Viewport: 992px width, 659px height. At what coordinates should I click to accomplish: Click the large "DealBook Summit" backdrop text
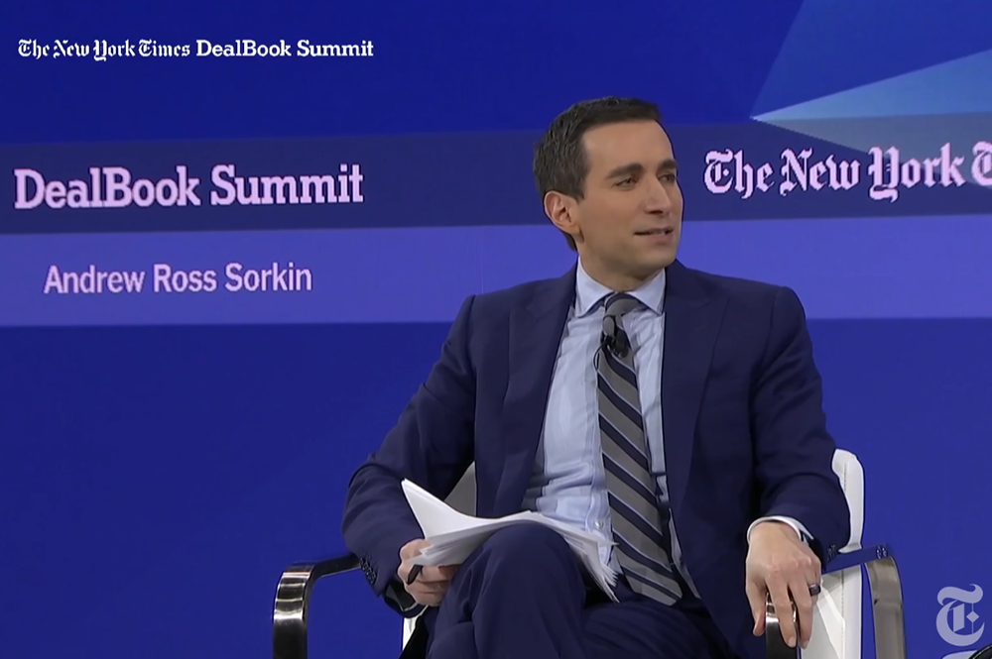[188, 185]
